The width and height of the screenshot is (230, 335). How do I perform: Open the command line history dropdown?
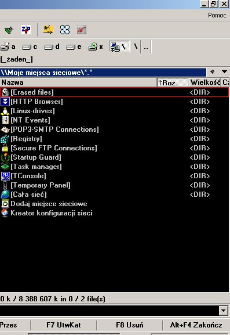coord(224,311)
